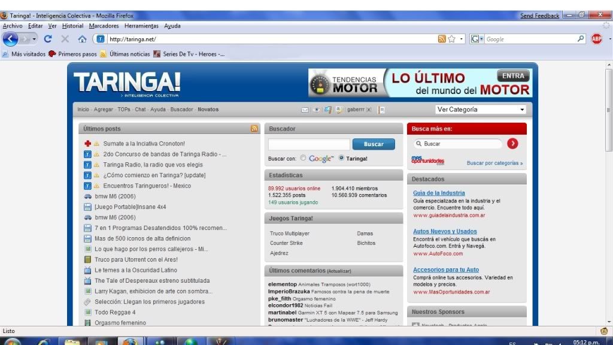Click the red arrow button in Busca más en

pyautogui.click(x=512, y=144)
